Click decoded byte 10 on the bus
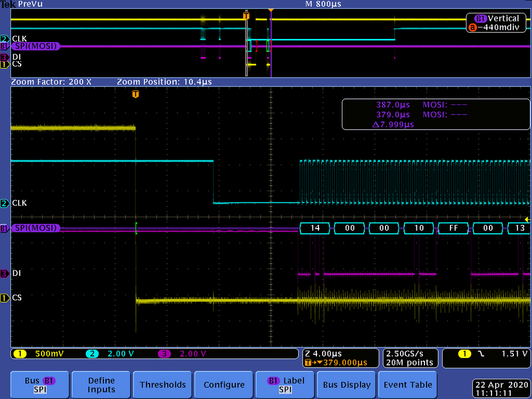 419,228
